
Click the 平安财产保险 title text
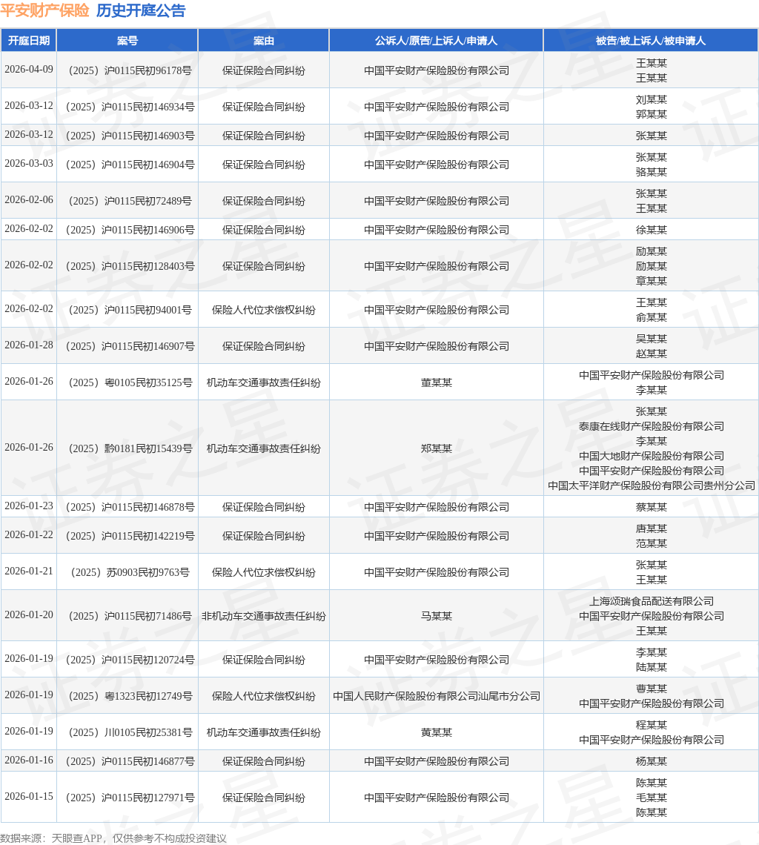click(x=44, y=10)
